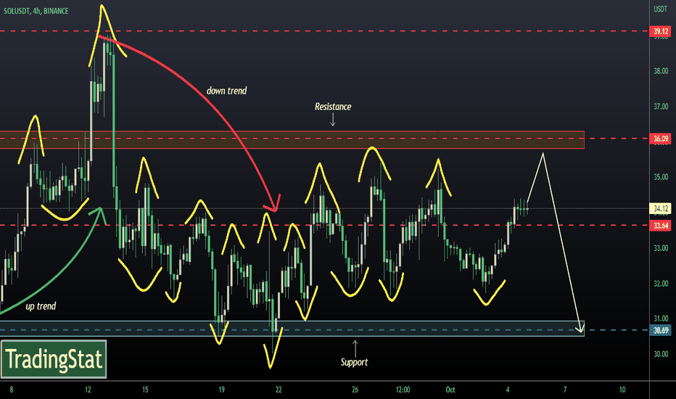This screenshot has width=676, height=399.
Task: Click the 37.00 price axis value
Action: (661, 106)
